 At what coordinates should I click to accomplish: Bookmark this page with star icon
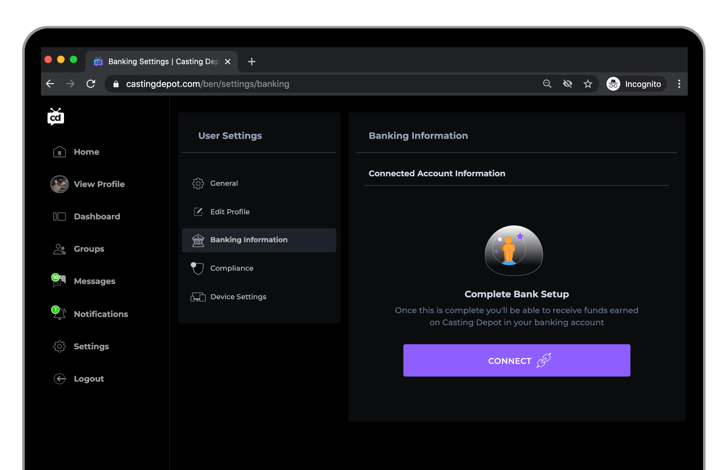click(x=588, y=84)
